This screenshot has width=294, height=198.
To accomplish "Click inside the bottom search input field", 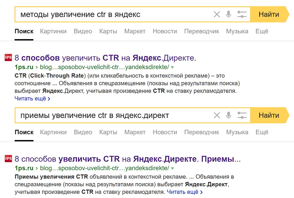I will tap(118, 115).
